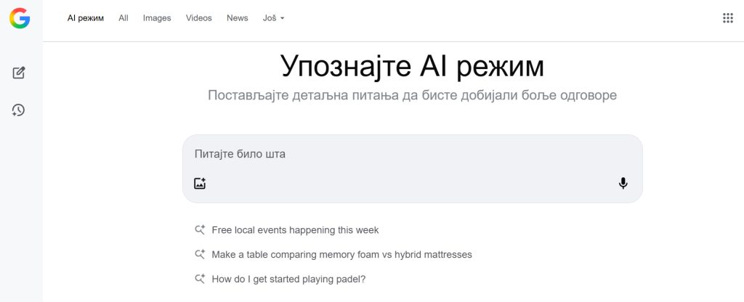This screenshot has width=744, height=302.
Task: Click the Google logo
Action: coord(20,18)
